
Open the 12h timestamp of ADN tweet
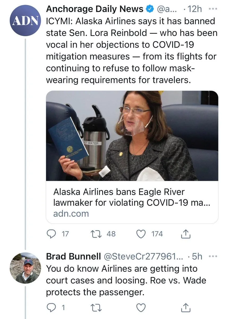[x=194, y=9]
